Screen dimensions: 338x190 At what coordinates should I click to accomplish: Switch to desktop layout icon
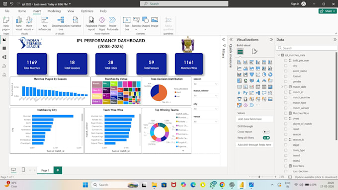point(13,170)
